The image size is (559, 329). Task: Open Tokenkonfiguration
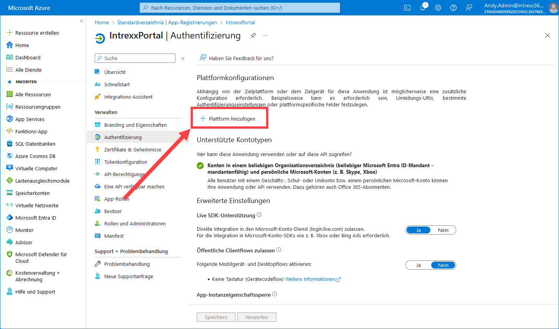coord(126,162)
